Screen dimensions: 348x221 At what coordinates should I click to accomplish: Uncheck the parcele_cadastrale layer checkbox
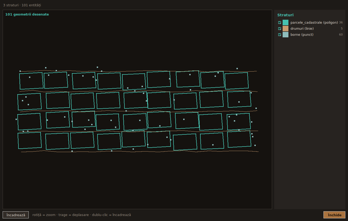click(280, 23)
